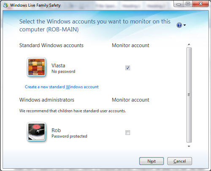Close the Family Safety window
The width and height of the screenshot is (211, 171).
tap(200, 4)
